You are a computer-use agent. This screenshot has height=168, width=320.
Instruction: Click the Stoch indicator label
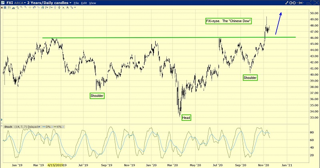8,127
